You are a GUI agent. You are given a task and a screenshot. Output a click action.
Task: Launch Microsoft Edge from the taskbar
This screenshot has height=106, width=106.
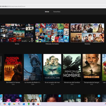tap(9, 104)
